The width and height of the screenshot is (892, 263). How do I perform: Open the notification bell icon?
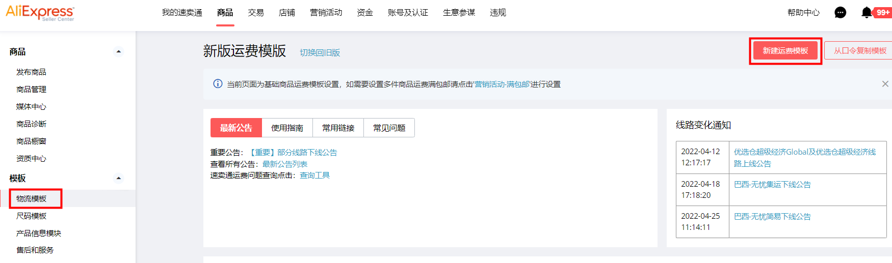pos(866,13)
